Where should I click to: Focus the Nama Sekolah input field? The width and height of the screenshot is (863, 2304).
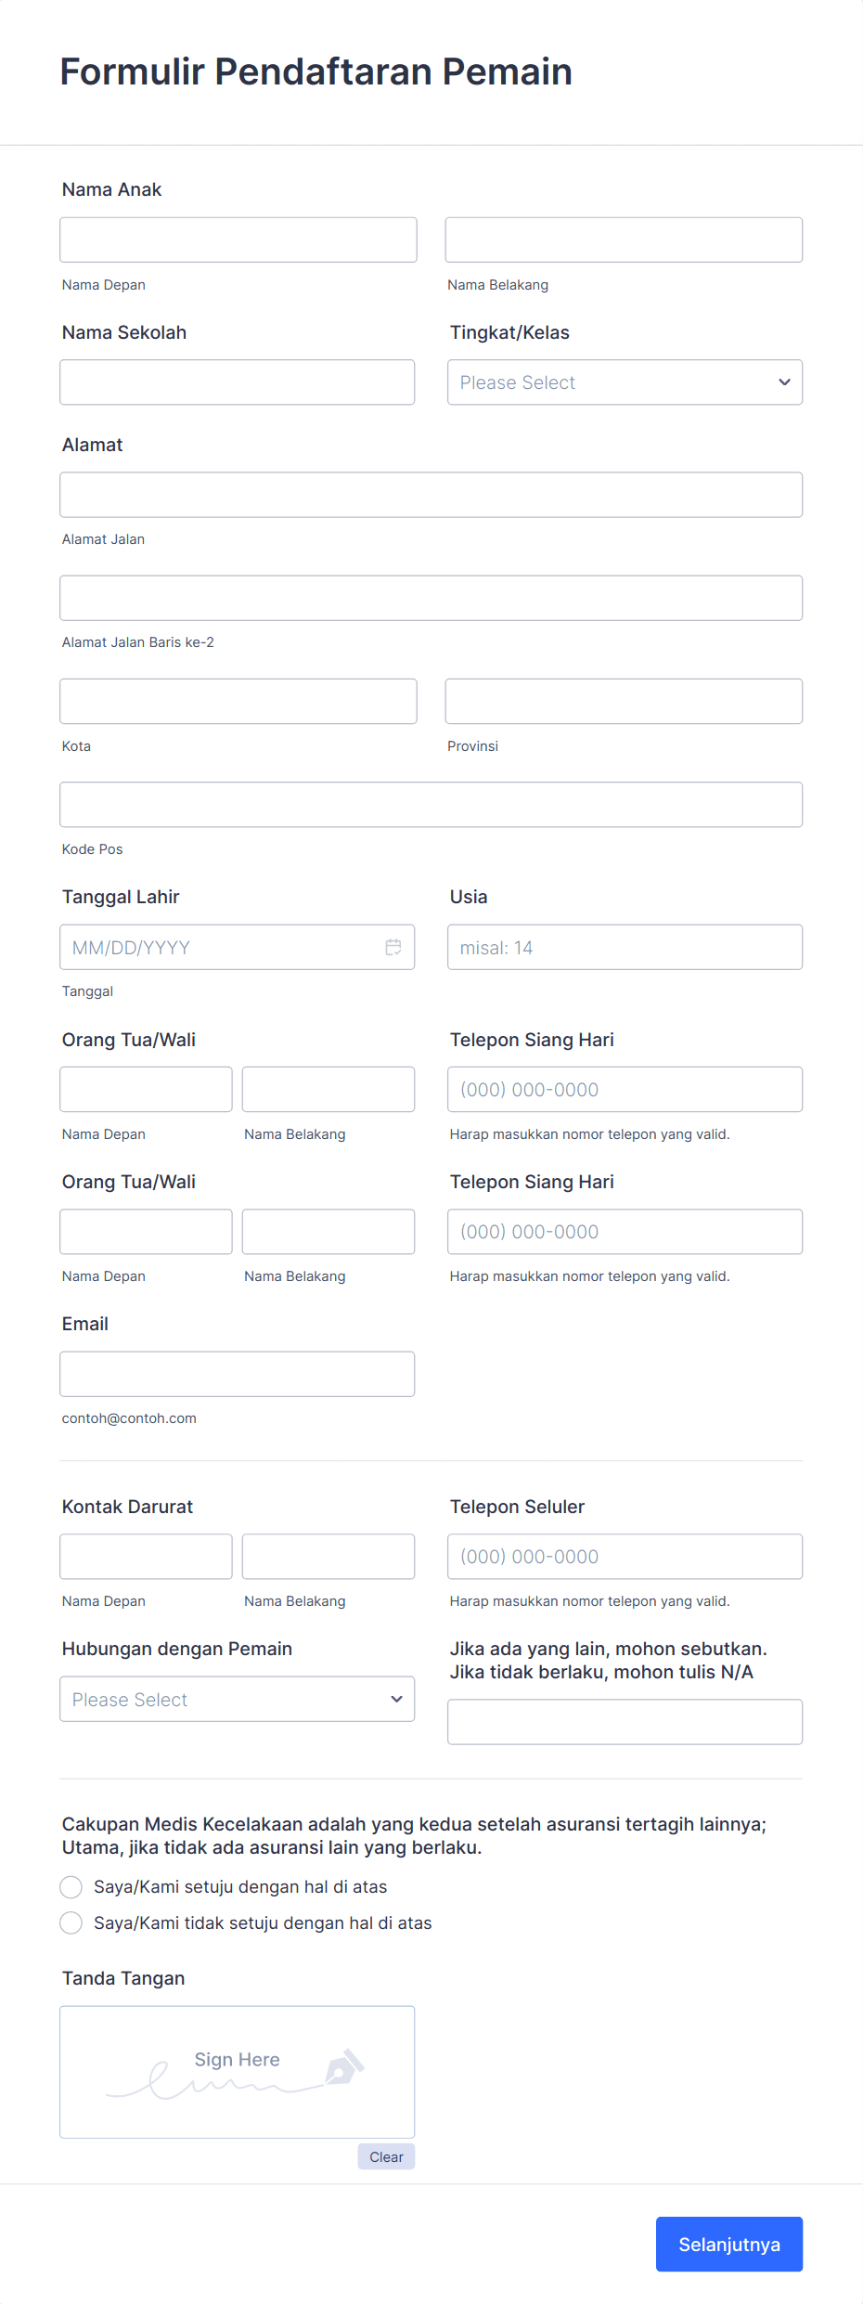[x=237, y=382]
